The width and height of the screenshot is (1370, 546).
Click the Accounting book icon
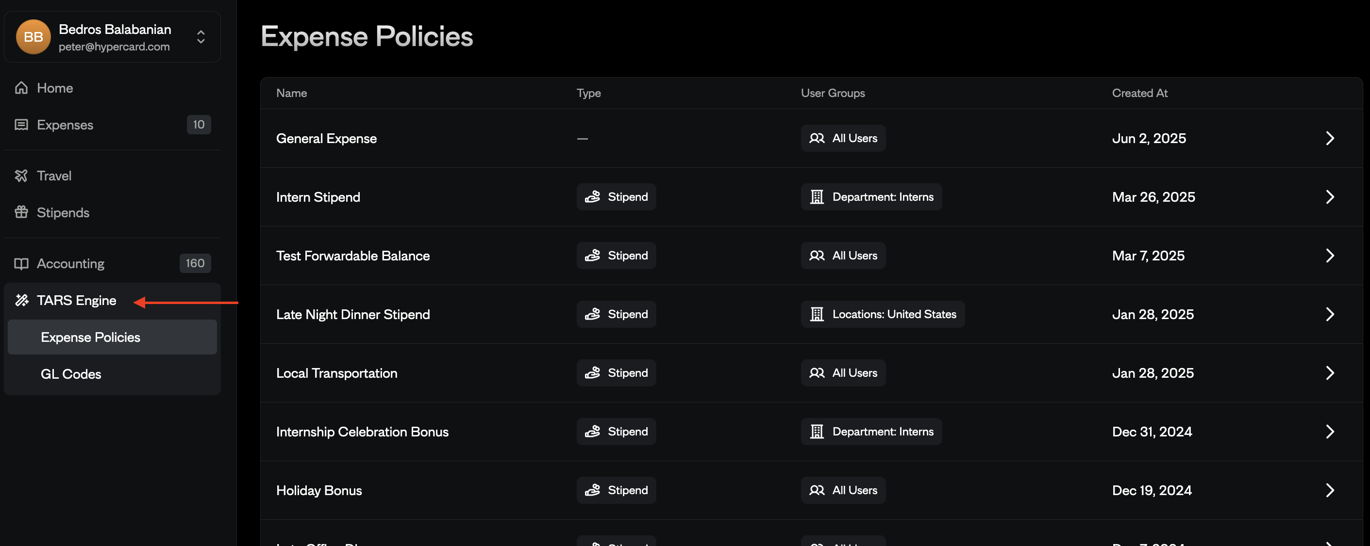point(22,263)
